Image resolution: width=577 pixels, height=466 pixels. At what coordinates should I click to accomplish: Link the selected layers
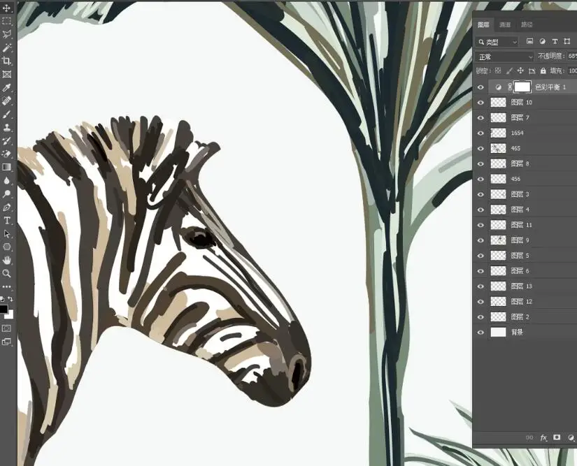coord(529,437)
